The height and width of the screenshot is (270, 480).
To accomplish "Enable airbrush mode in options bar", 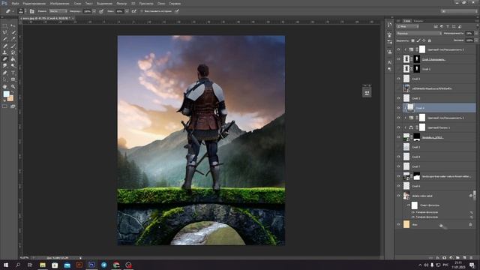I will click(134, 11).
